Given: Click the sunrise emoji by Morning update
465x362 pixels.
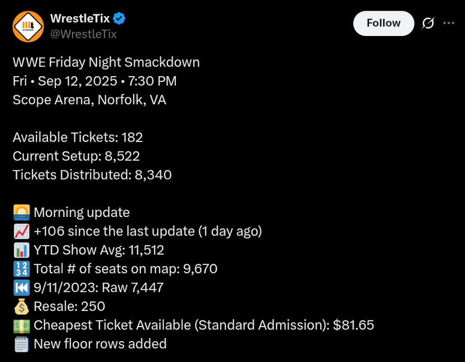Looking at the screenshot, I should click(x=21, y=212).
